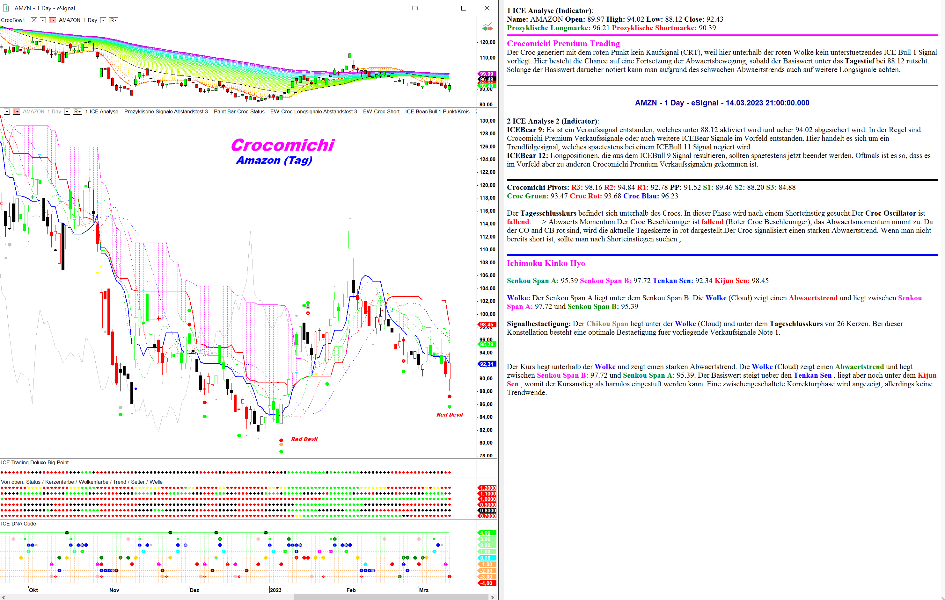Click the green-red arrow icon at top right of chart
945x600 pixels.
click(x=487, y=27)
